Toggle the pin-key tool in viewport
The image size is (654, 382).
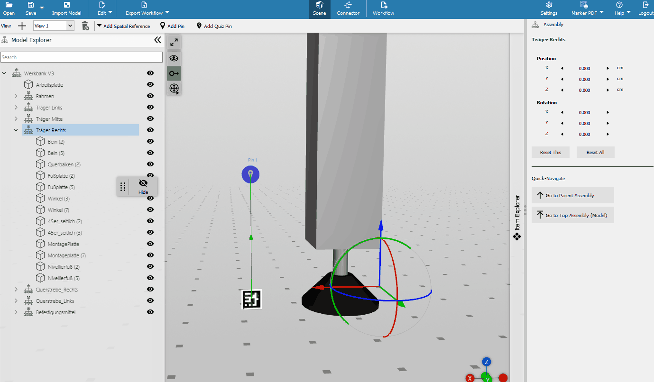pos(174,73)
